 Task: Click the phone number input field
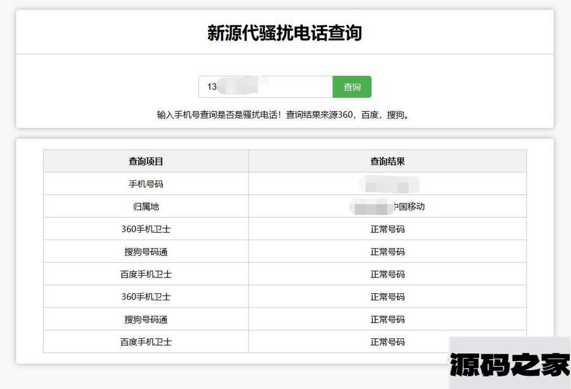265,87
